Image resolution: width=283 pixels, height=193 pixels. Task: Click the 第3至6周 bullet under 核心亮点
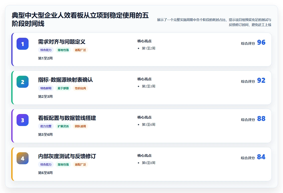pos(149,124)
